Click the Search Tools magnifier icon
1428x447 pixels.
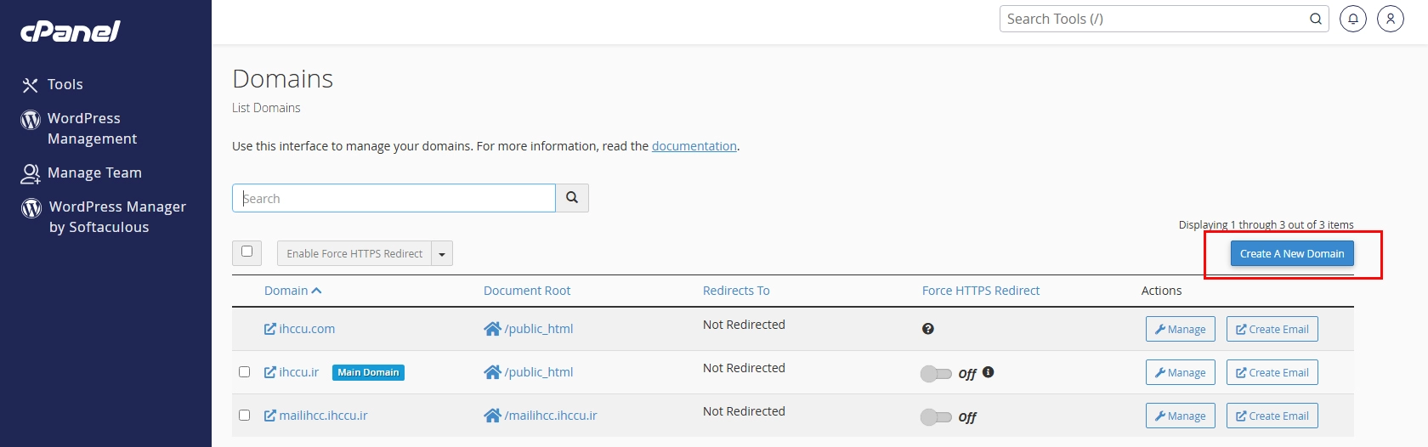(1316, 19)
